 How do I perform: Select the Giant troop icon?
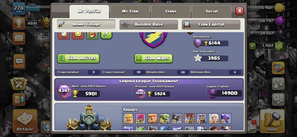tap(153, 119)
